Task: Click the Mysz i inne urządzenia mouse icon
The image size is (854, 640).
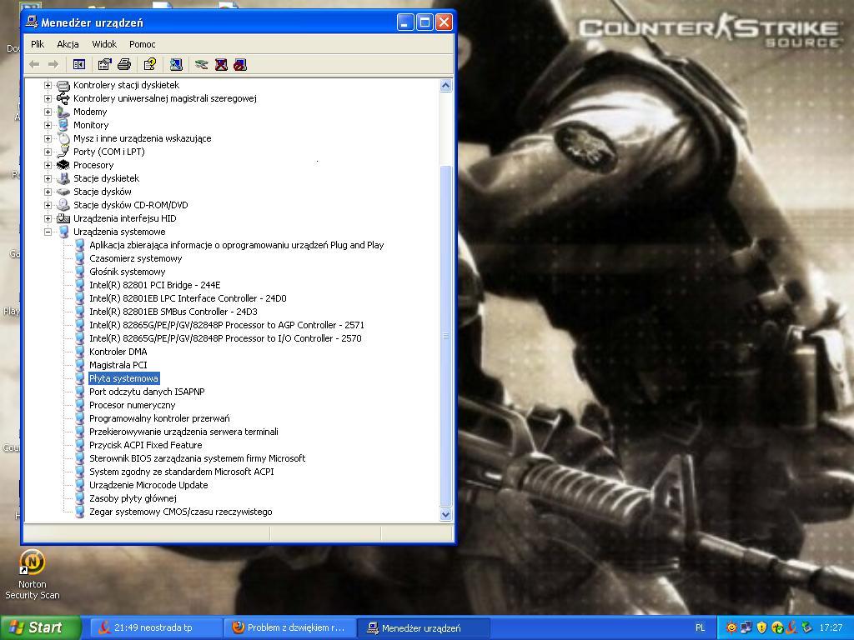Action: click(x=63, y=138)
